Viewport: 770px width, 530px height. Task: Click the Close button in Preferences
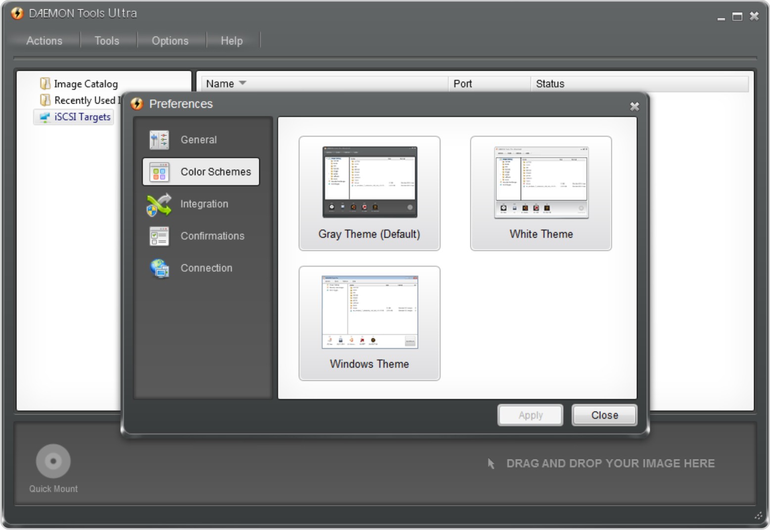pyautogui.click(x=604, y=415)
